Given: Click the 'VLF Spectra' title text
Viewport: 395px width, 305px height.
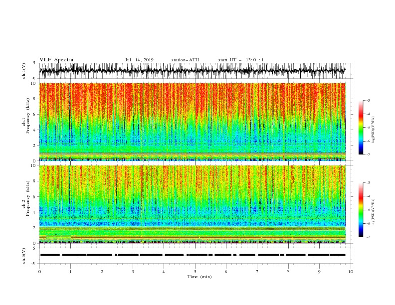Looking at the screenshot, I should (x=56, y=60).
